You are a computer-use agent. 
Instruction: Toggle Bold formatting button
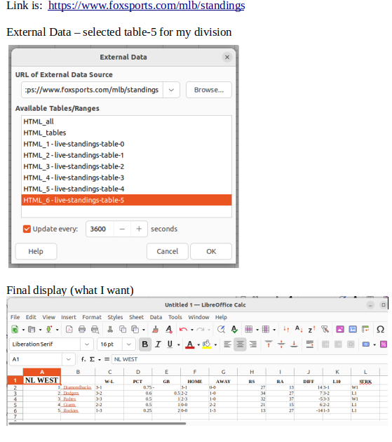point(145,344)
